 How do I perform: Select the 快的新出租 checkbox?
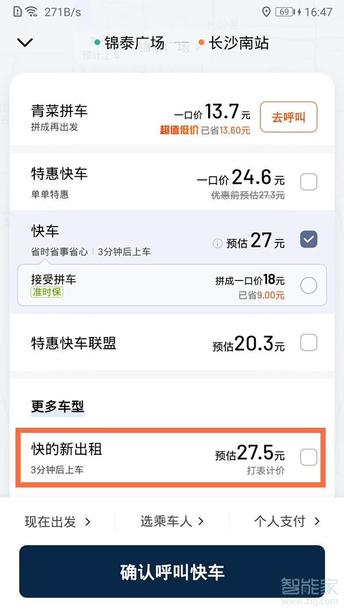(308, 457)
